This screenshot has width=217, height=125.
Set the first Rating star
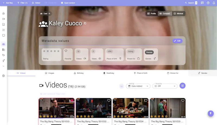point(44,51)
